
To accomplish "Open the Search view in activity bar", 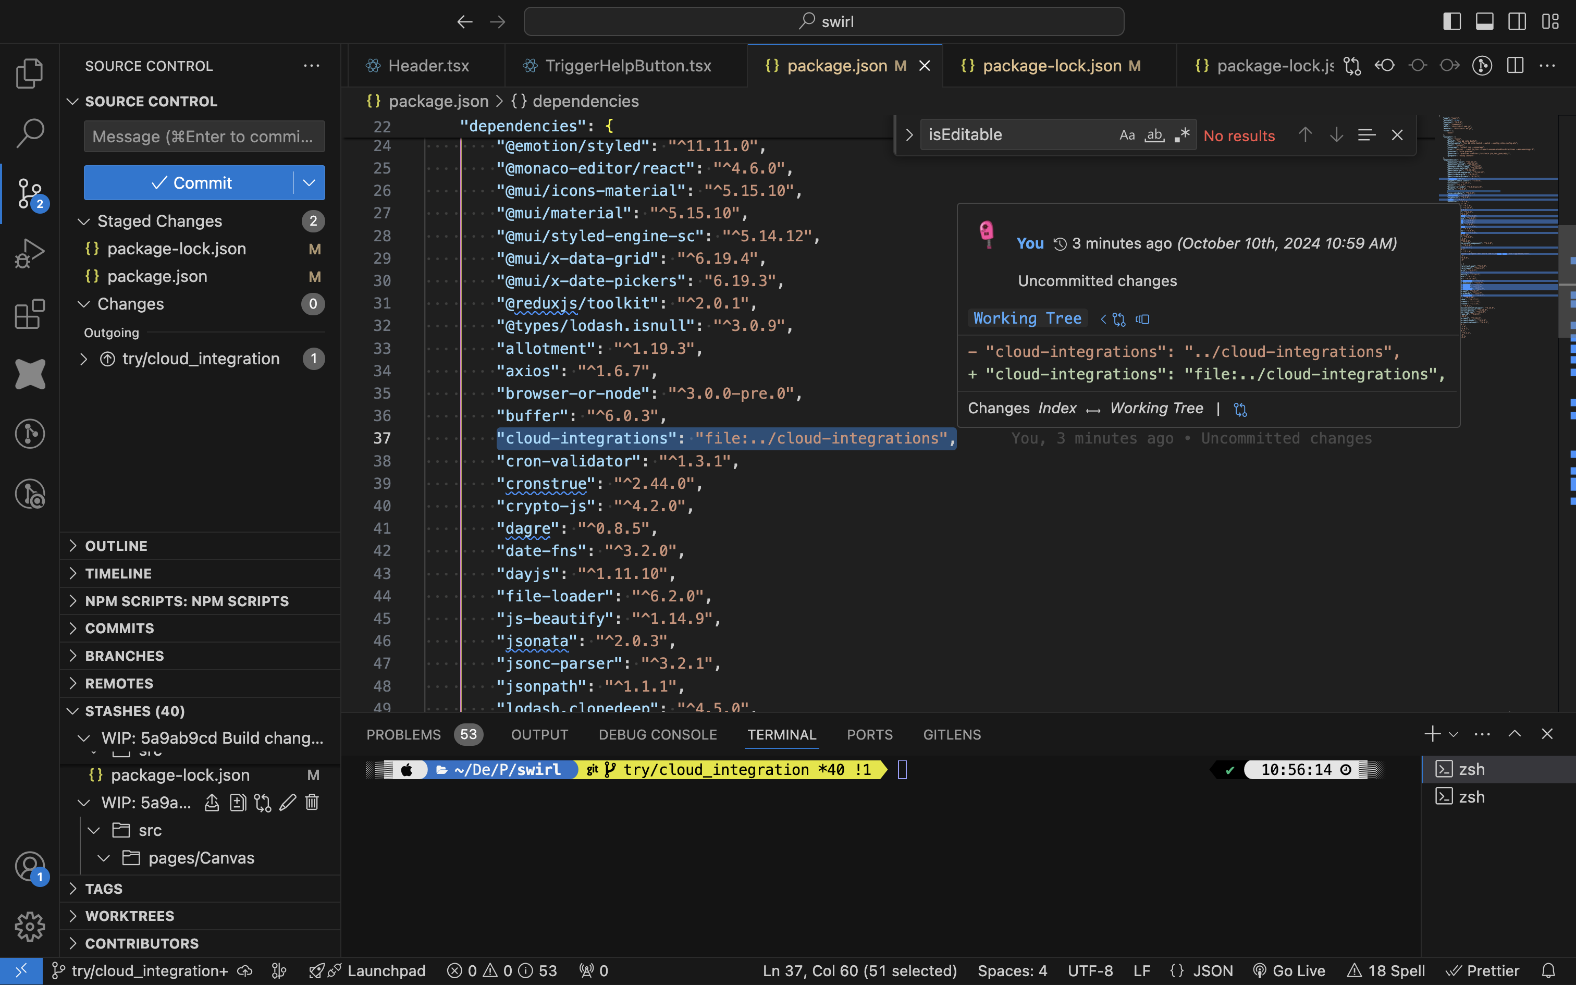I will [x=29, y=133].
